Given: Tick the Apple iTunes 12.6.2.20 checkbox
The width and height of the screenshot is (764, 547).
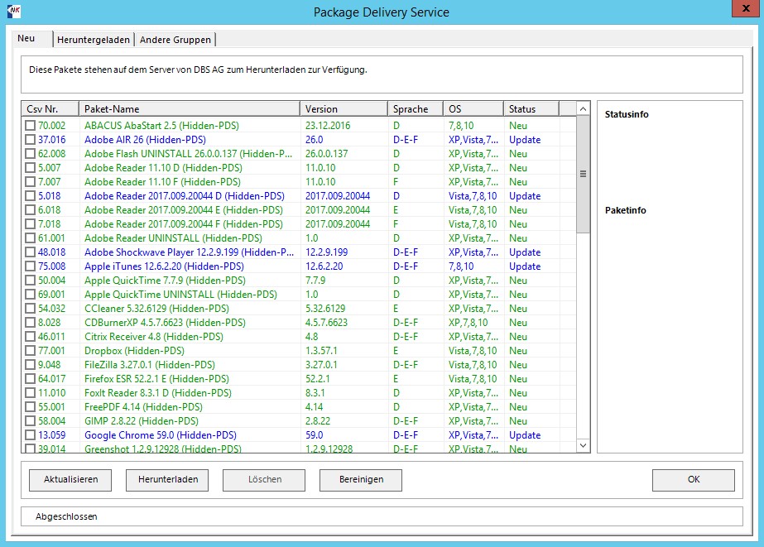Looking at the screenshot, I should [x=30, y=266].
